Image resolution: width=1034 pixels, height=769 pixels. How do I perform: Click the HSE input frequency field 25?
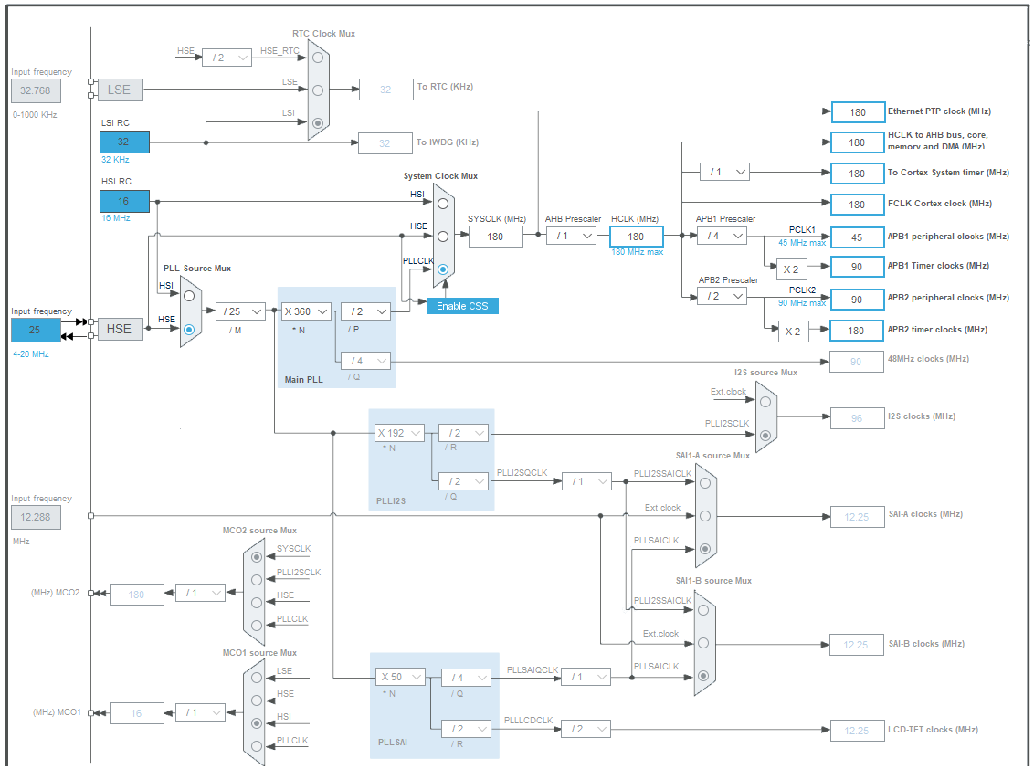pos(36,330)
